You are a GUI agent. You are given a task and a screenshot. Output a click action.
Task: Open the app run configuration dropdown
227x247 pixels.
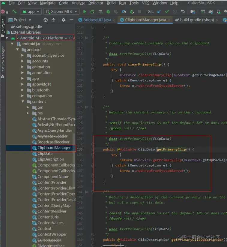coord(31,11)
